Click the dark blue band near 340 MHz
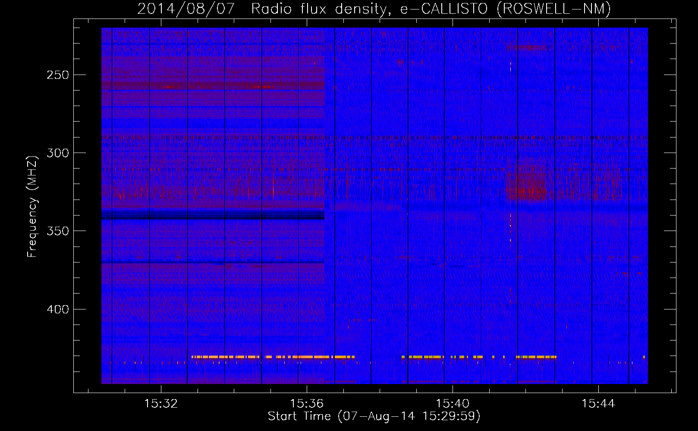This screenshot has width=698, height=431. point(213,215)
